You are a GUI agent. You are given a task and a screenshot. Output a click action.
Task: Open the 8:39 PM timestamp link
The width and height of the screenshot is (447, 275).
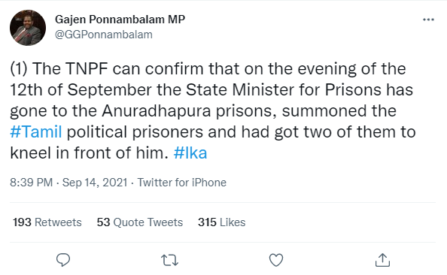pyautogui.click(x=32, y=183)
